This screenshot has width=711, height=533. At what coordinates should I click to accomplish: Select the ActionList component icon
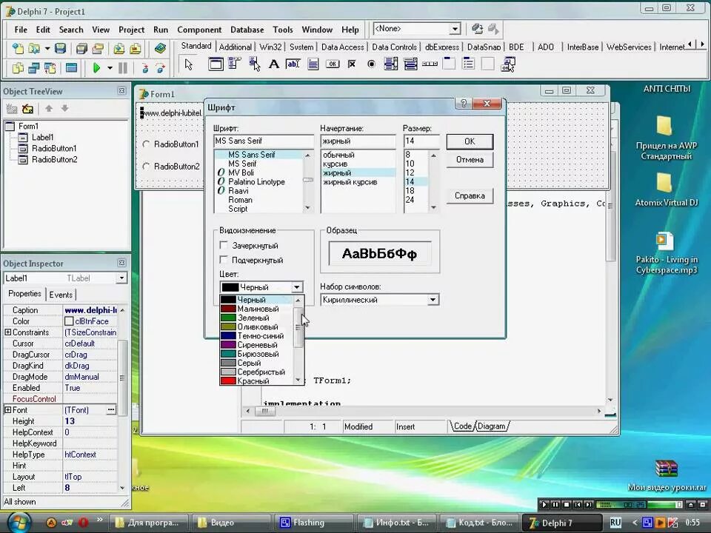[x=508, y=64]
